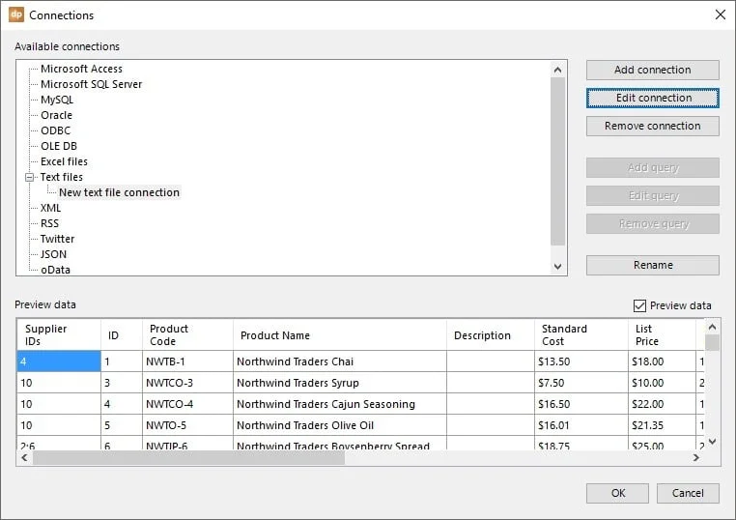This screenshot has height=520, width=736.
Task: Click the preview horizontal scrollbar thumb
Action: point(188,457)
